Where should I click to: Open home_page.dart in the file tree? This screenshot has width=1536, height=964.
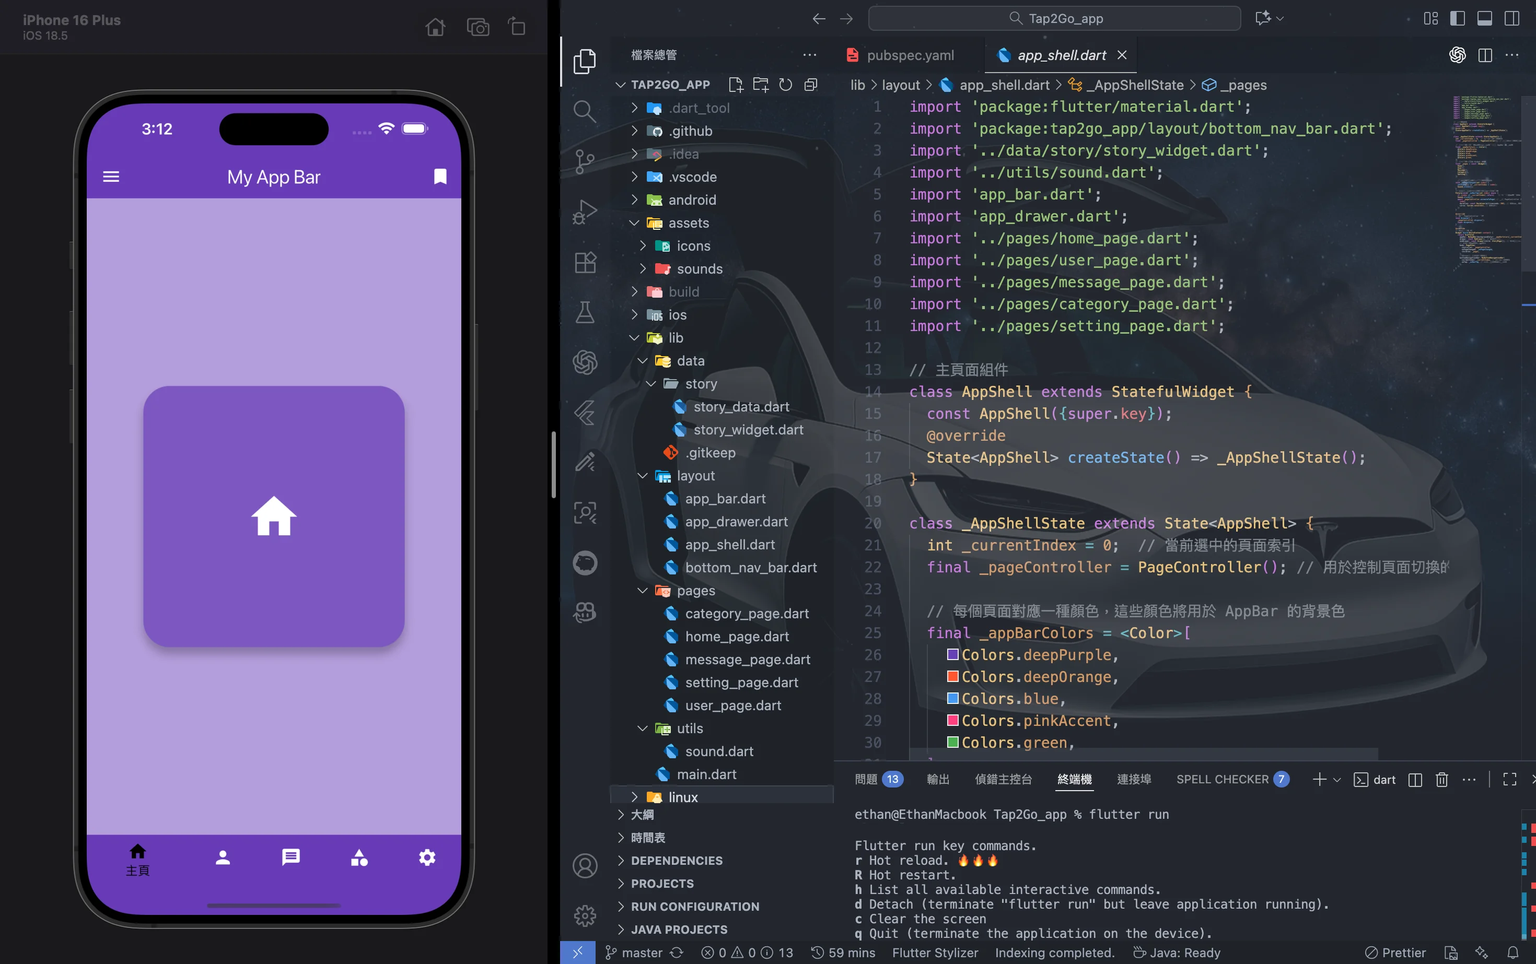coord(737,636)
